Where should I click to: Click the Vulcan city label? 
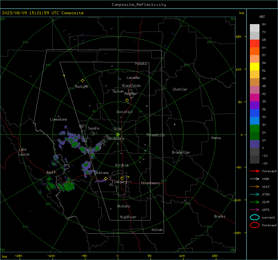(157, 230)
